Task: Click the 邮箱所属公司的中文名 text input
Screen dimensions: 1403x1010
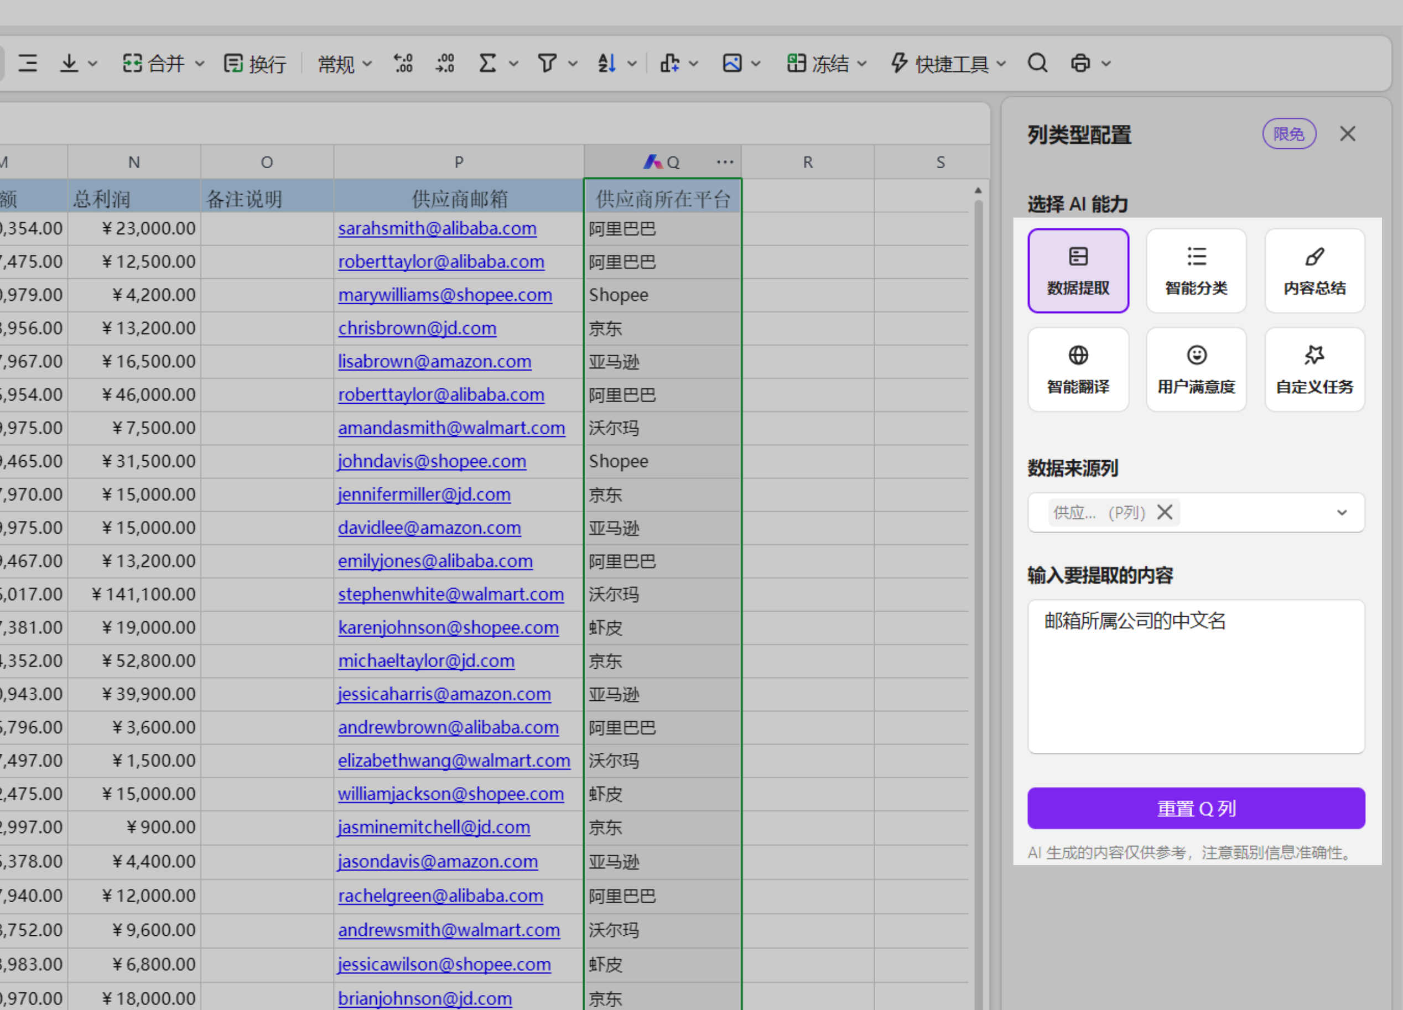Action: 1196,676
